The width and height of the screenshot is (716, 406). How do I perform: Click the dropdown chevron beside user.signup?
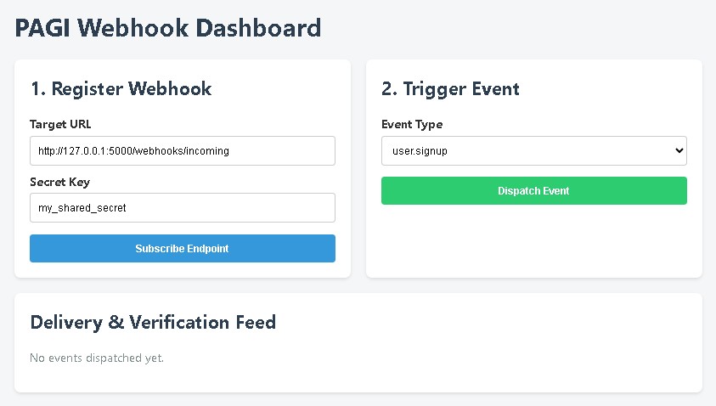(x=679, y=150)
